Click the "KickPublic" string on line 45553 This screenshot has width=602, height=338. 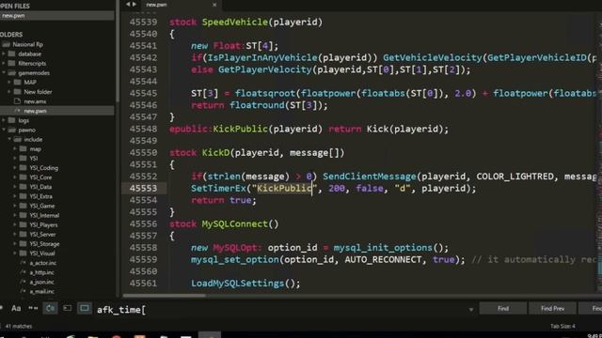(284, 188)
